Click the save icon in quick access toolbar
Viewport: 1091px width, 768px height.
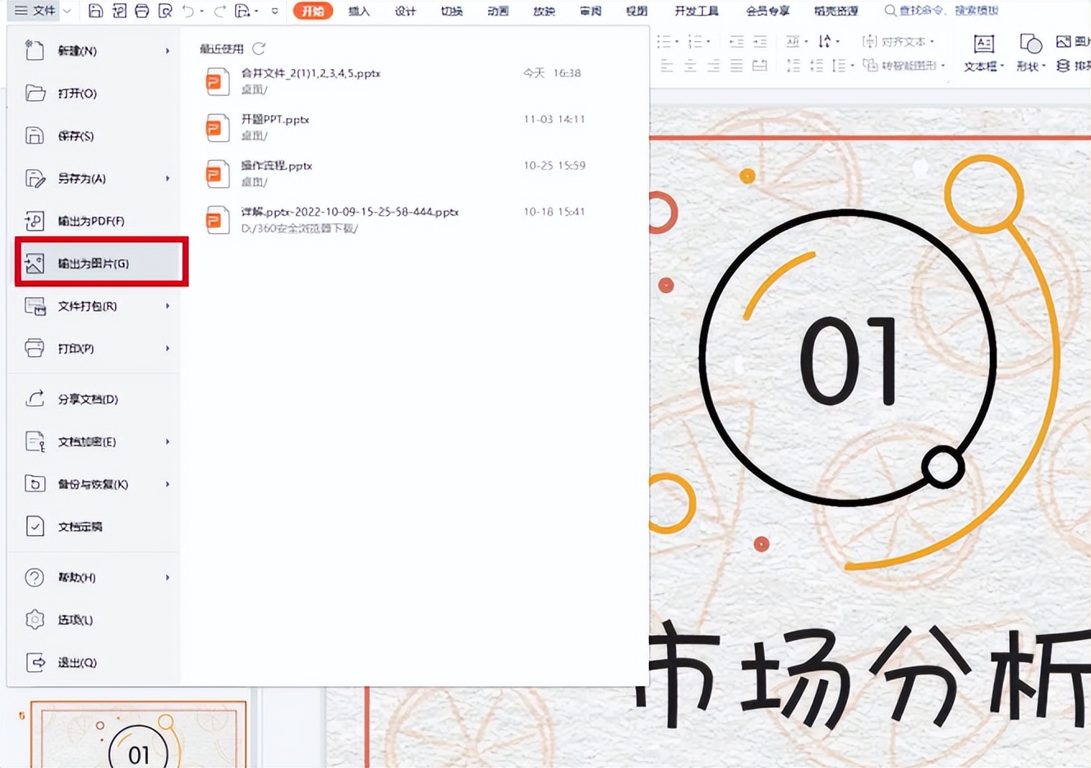pyautogui.click(x=95, y=11)
